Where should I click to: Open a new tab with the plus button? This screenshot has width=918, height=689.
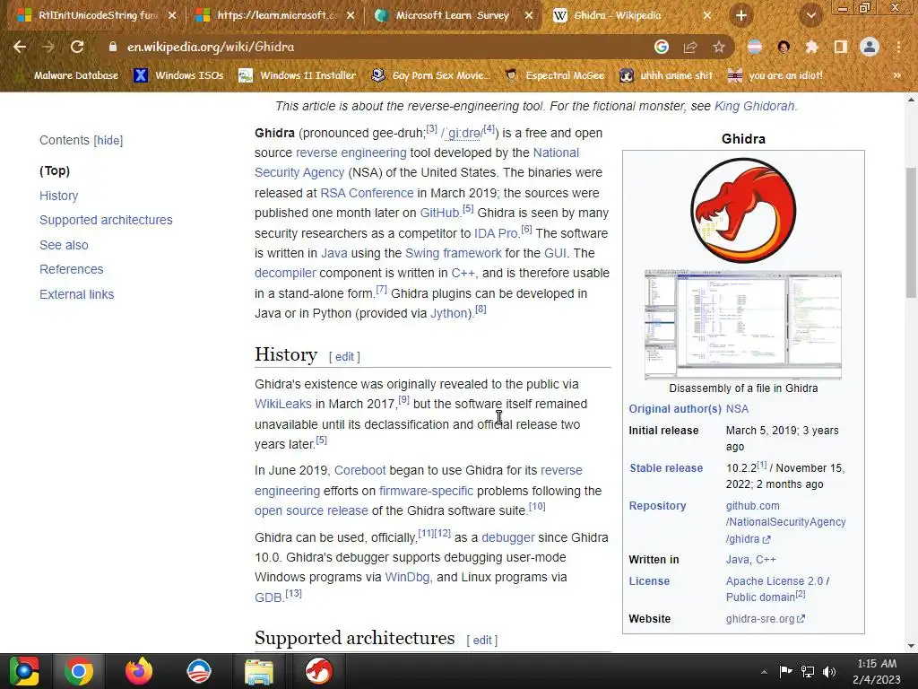point(741,15)
